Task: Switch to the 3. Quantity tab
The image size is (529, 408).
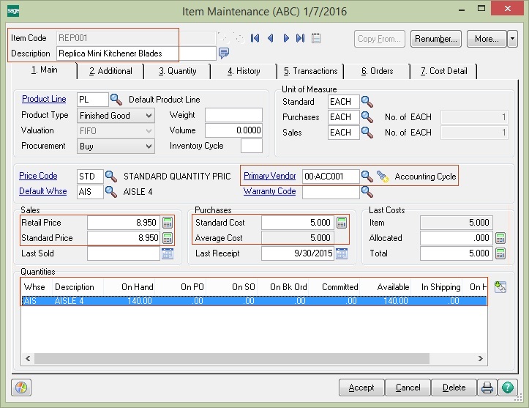Action: pyautogui.click(x=178, y=71)
